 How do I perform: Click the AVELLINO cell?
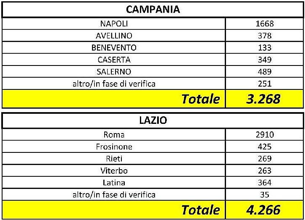tap(114, 36)
